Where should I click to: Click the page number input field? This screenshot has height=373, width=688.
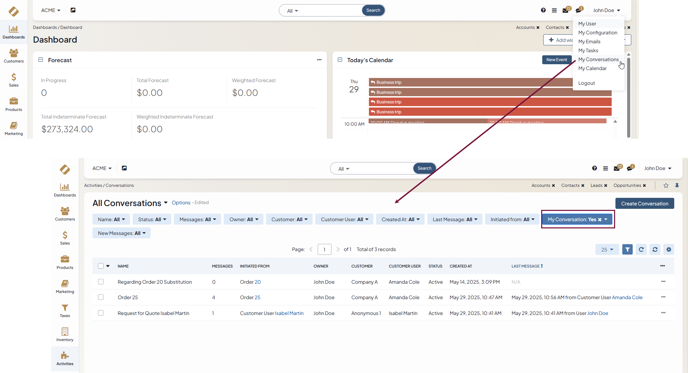[x=324, y=249]
